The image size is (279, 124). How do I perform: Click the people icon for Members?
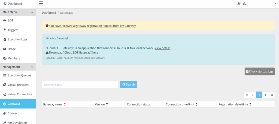(x=5, y=58)
